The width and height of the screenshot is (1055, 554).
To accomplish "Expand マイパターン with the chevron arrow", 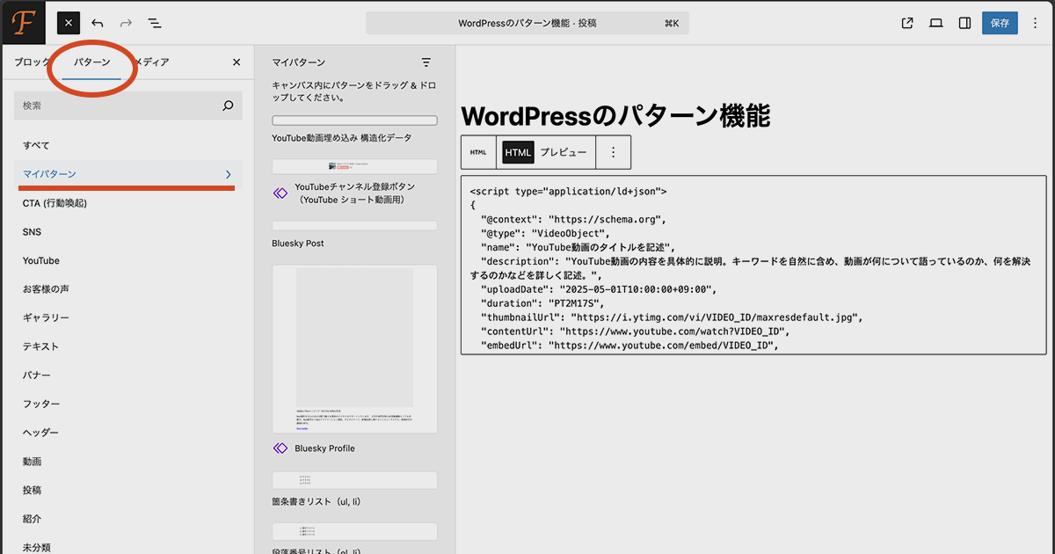I will [229, 174].
